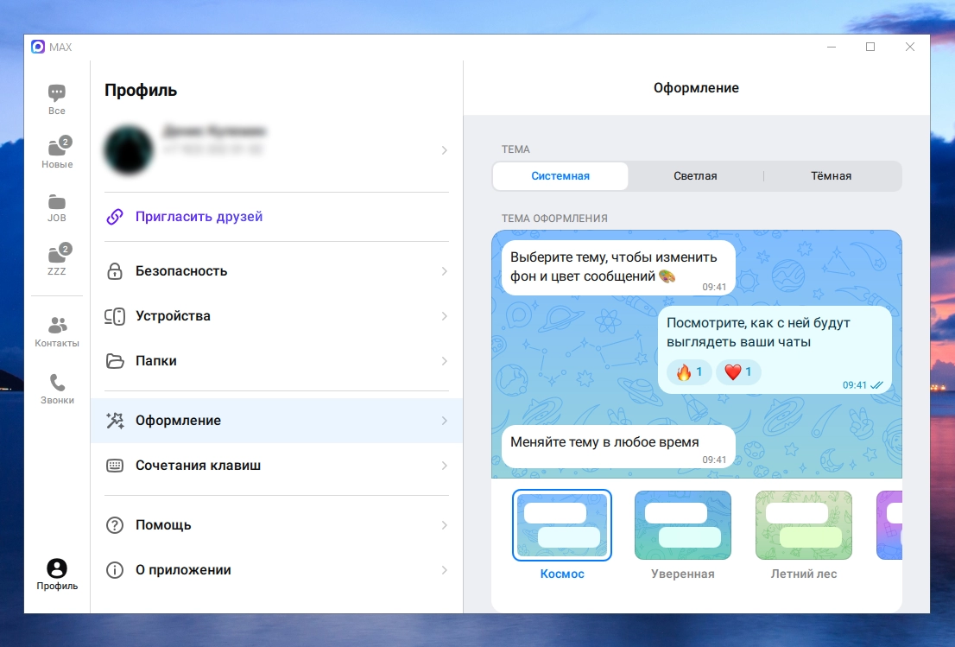Go to Контакты in sidebar

57,332
